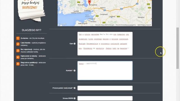Image resolution: width=180 pixels, height=101 pixels.
Task: Click the Moycullen label on the map
Action: click(81, 5)
